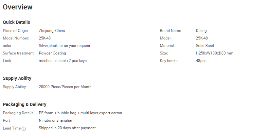
Task: Click the Model 25K-48 value on right
Action: tap(202, 38)
